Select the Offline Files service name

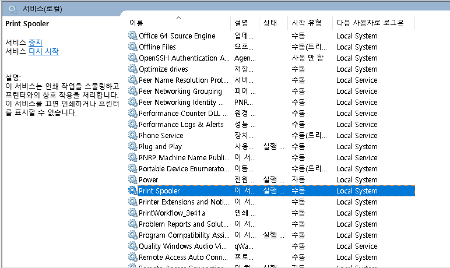157,47
